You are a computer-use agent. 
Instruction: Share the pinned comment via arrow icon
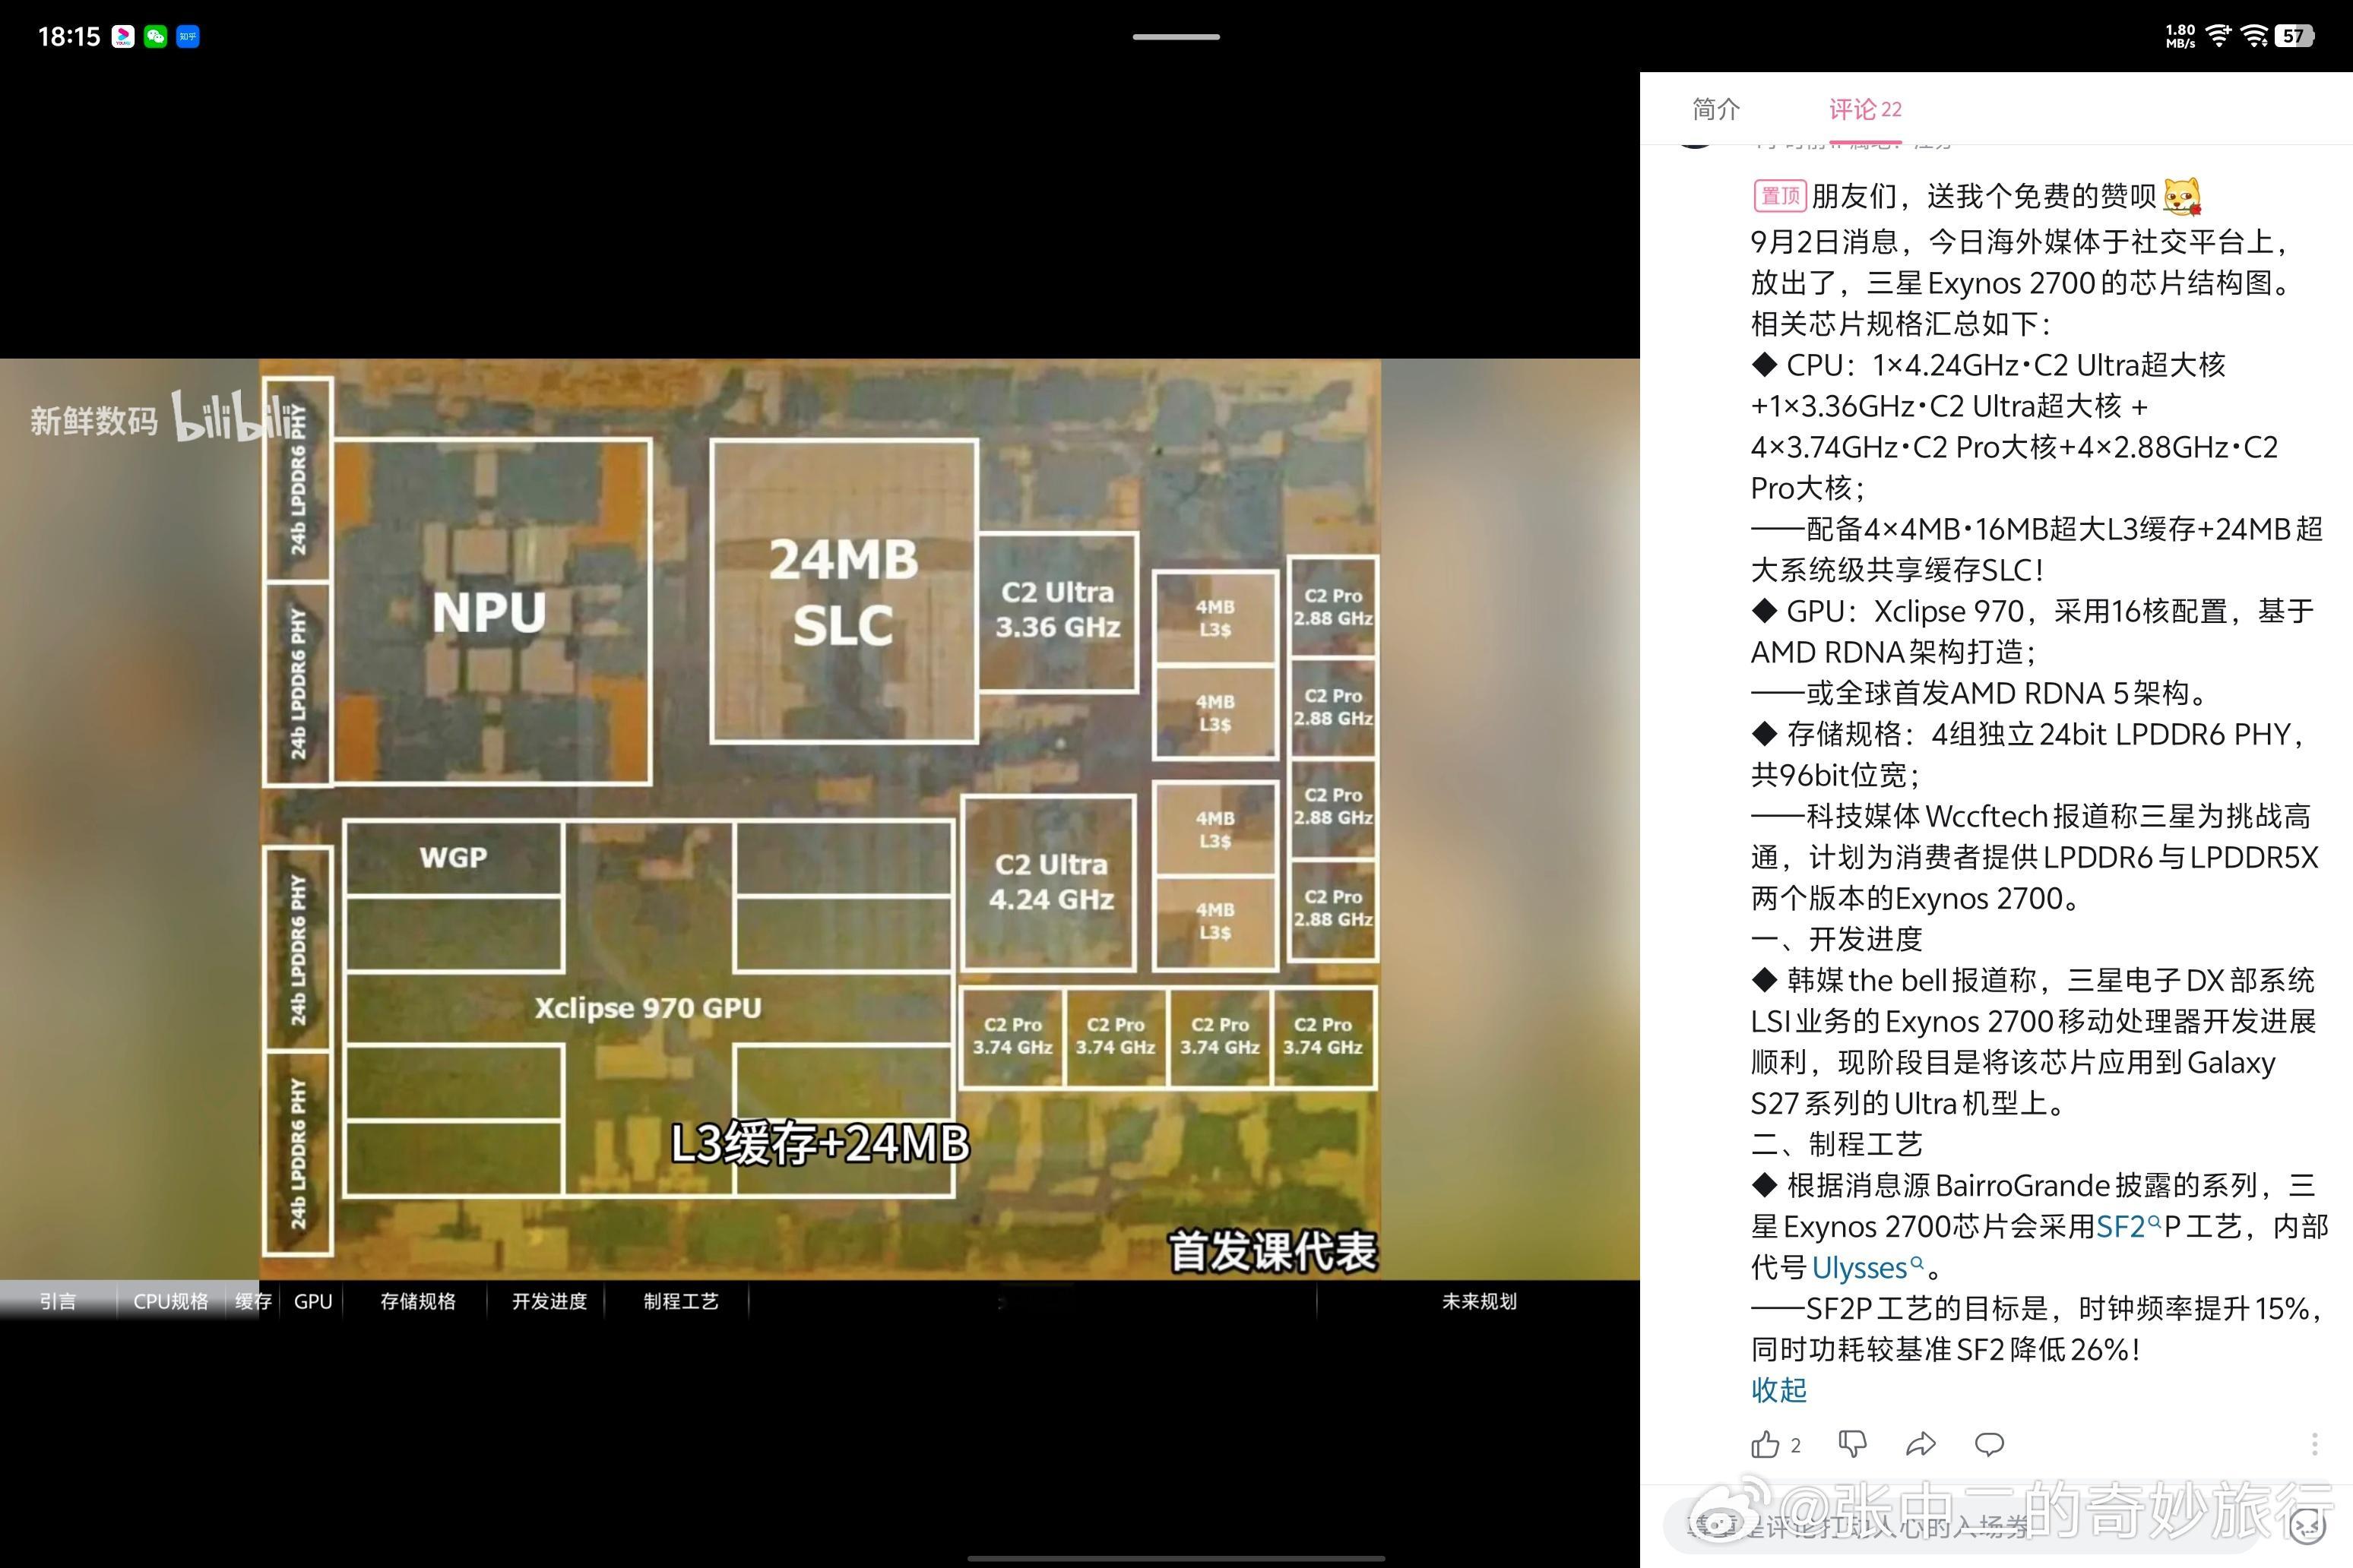click(1921, 1444)
